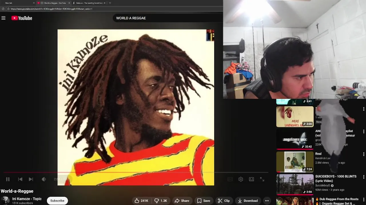Viewport: 366px width, 205px height.
Task: Click the Ini Kamoze album cover video
Action: (x=136, y=107)
